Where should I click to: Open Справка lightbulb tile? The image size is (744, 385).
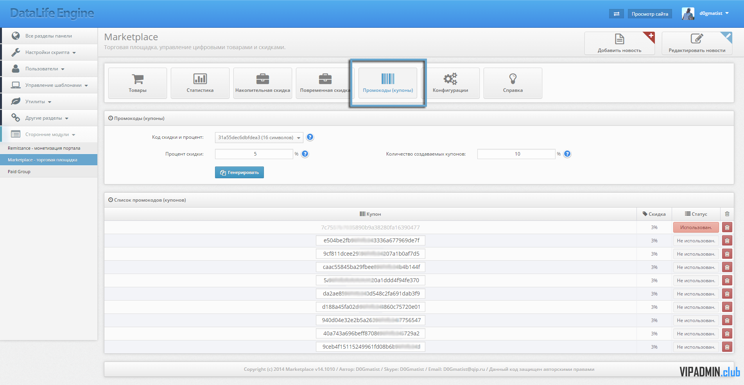coord(513,83)
